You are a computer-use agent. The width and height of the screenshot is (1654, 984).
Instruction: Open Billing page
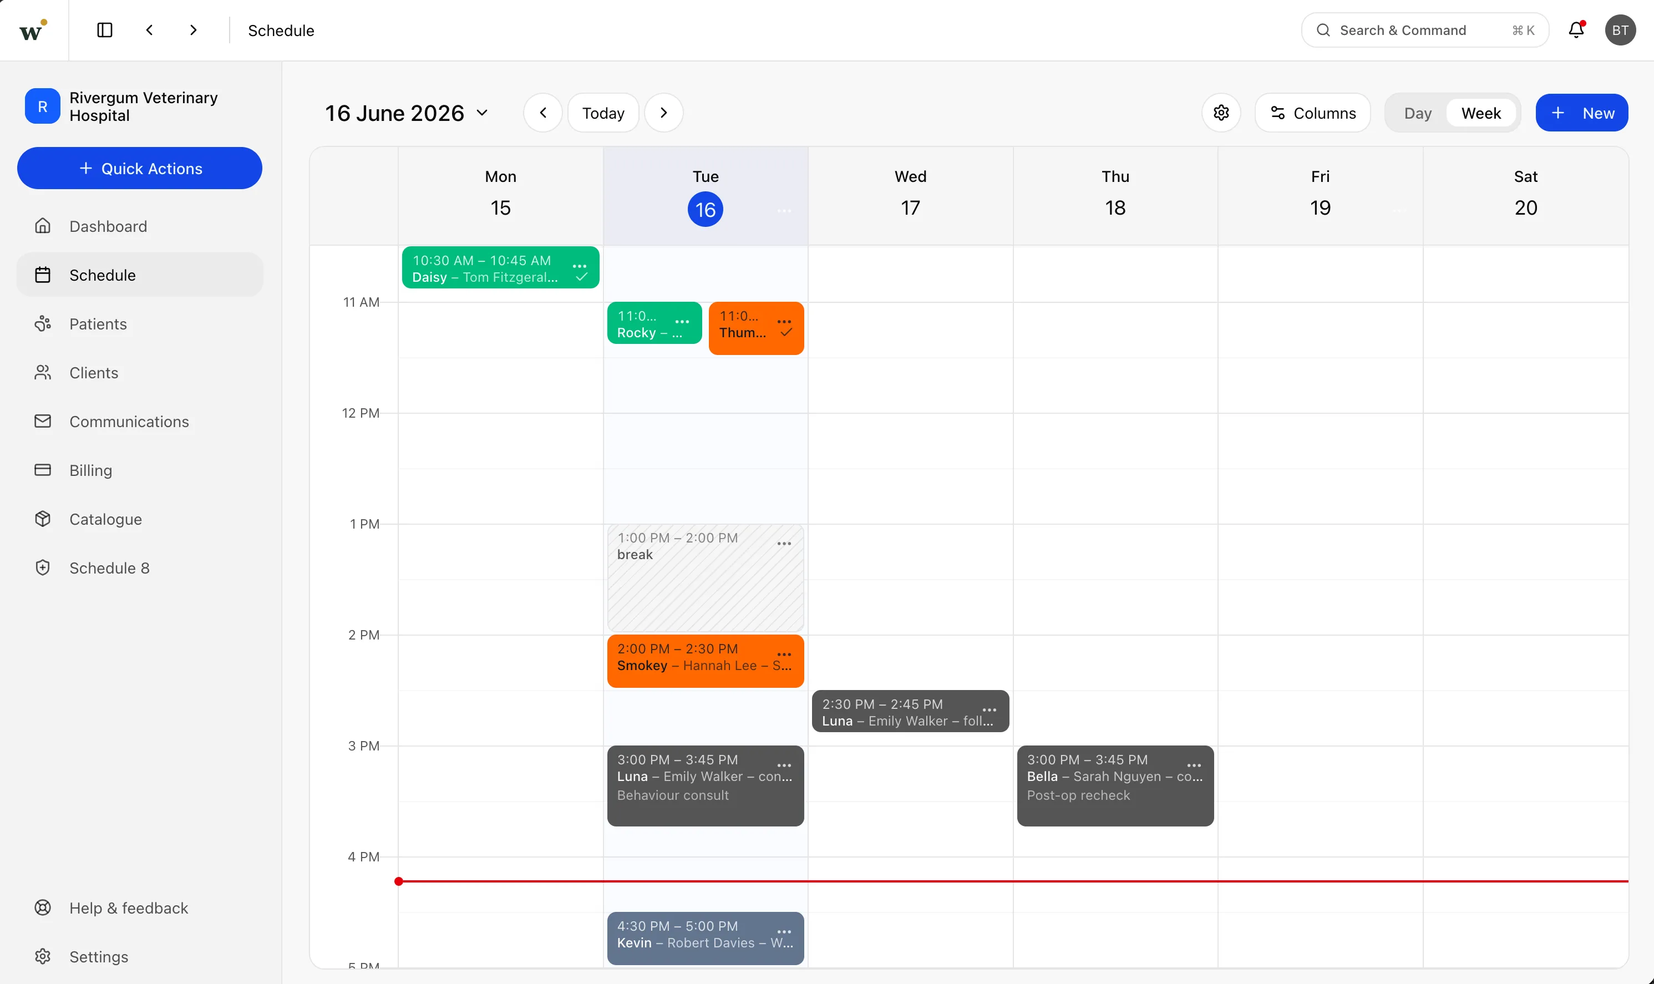point(140,470)
